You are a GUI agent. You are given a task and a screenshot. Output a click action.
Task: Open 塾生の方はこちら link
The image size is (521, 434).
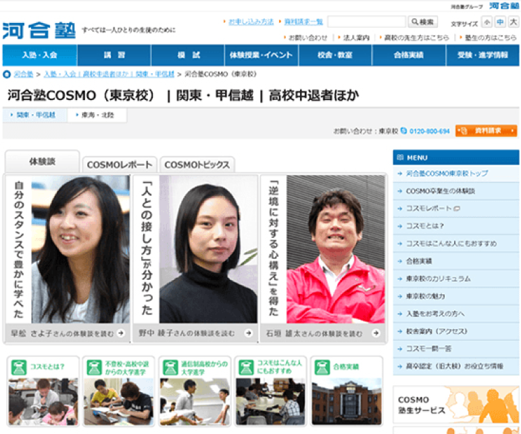click(x=491, y=38)
